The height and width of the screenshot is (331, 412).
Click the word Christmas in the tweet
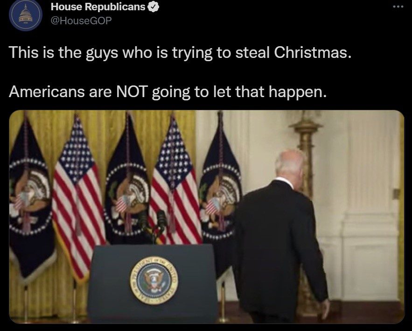point(313,52)
